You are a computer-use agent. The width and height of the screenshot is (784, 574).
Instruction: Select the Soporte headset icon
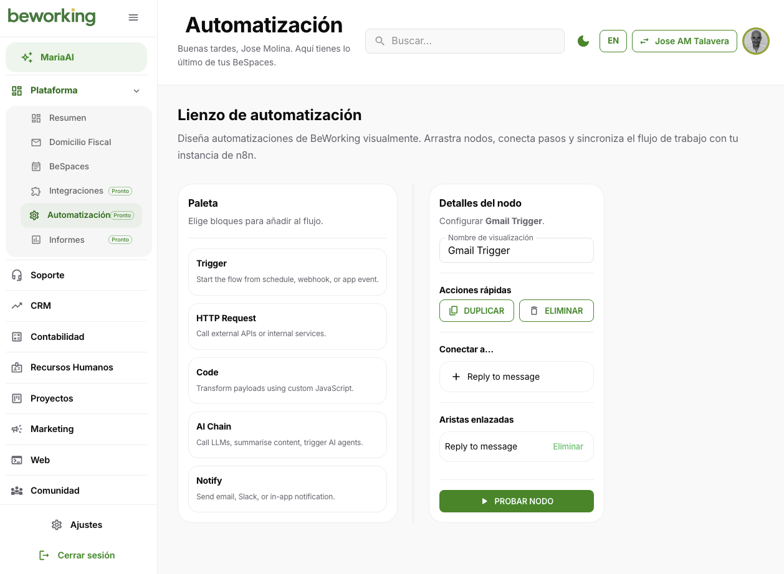pyautogui.click(x=16, y=275)
